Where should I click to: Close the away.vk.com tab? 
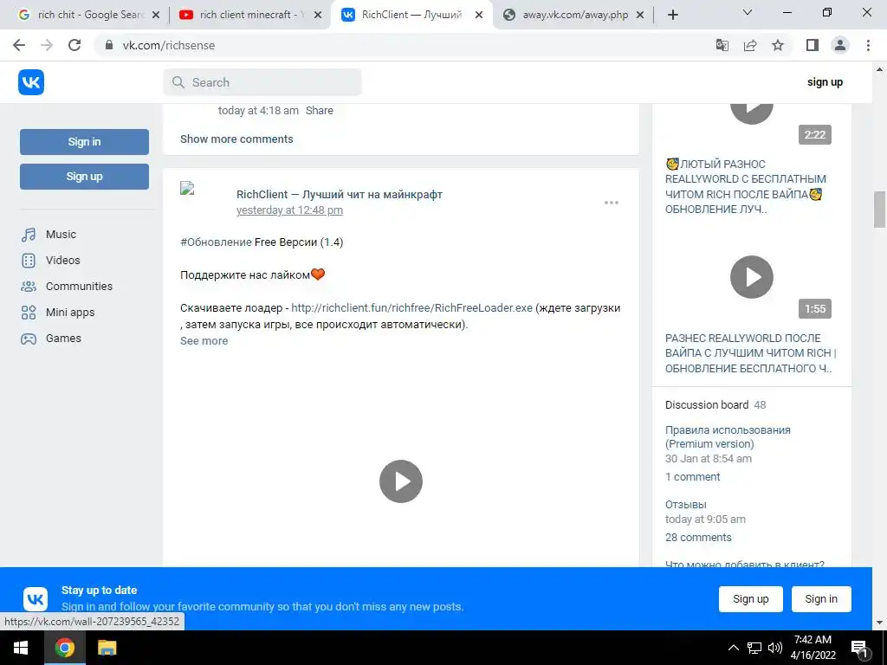coord(640,16)
